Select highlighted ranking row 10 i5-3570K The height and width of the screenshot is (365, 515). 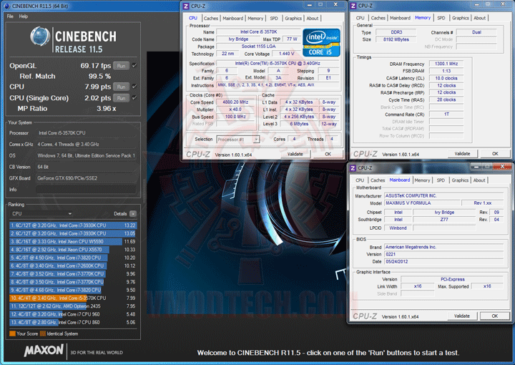[73, 298]
